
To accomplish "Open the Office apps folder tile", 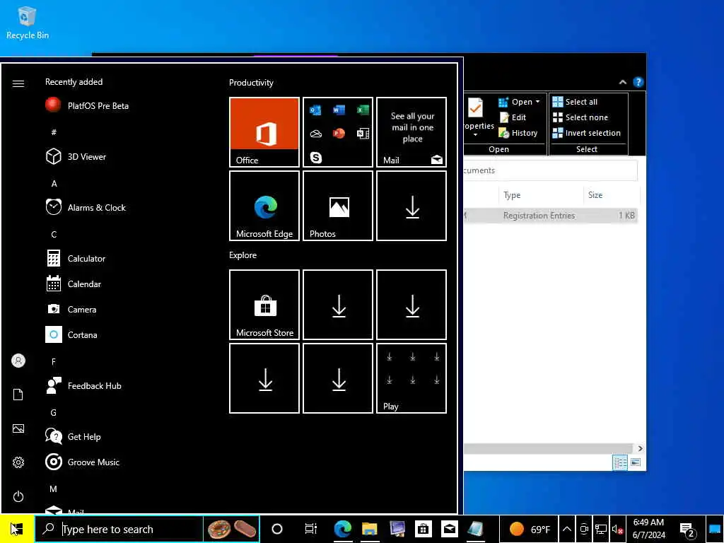I will coord(337,132).
